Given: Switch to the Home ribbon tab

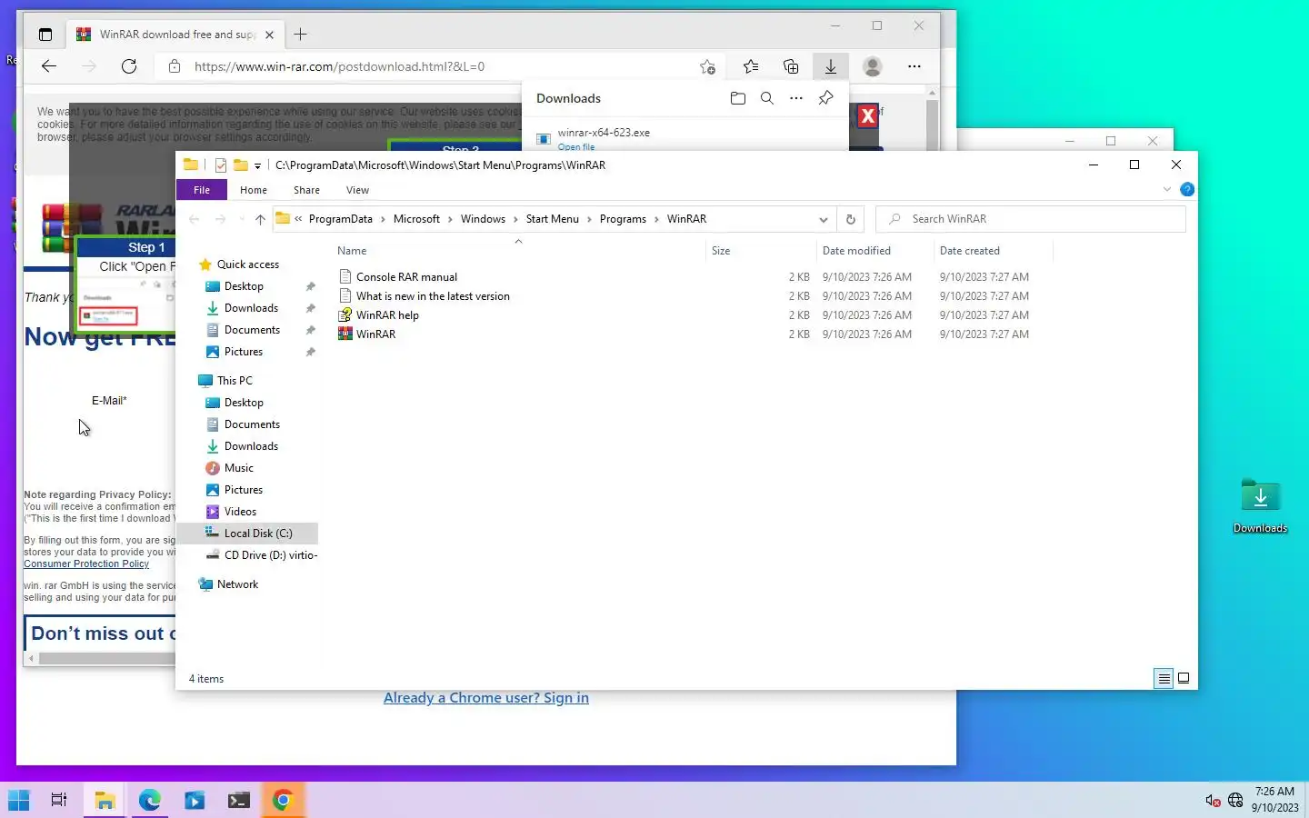Looking at the screenshot, I should click(254, 190).
